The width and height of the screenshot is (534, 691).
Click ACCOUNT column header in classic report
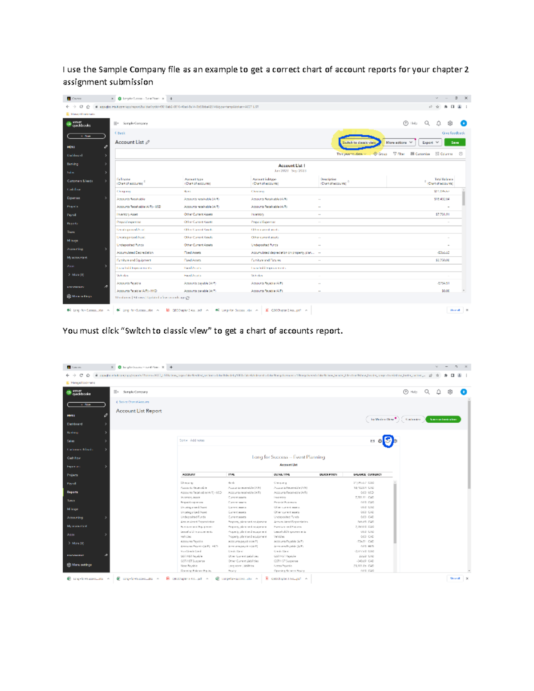(x=188, y=474)
